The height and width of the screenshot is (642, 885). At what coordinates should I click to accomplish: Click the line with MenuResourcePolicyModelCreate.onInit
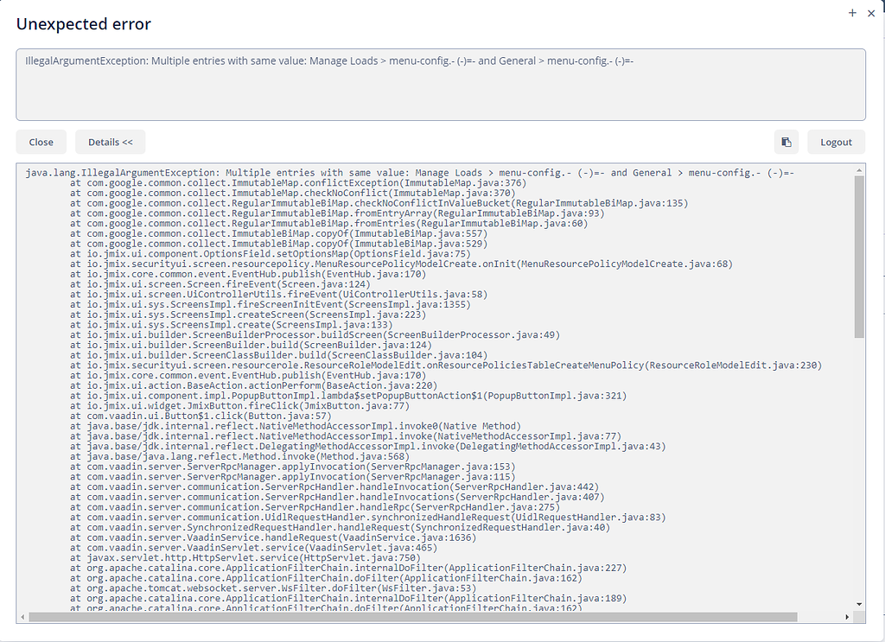(401, 264)
